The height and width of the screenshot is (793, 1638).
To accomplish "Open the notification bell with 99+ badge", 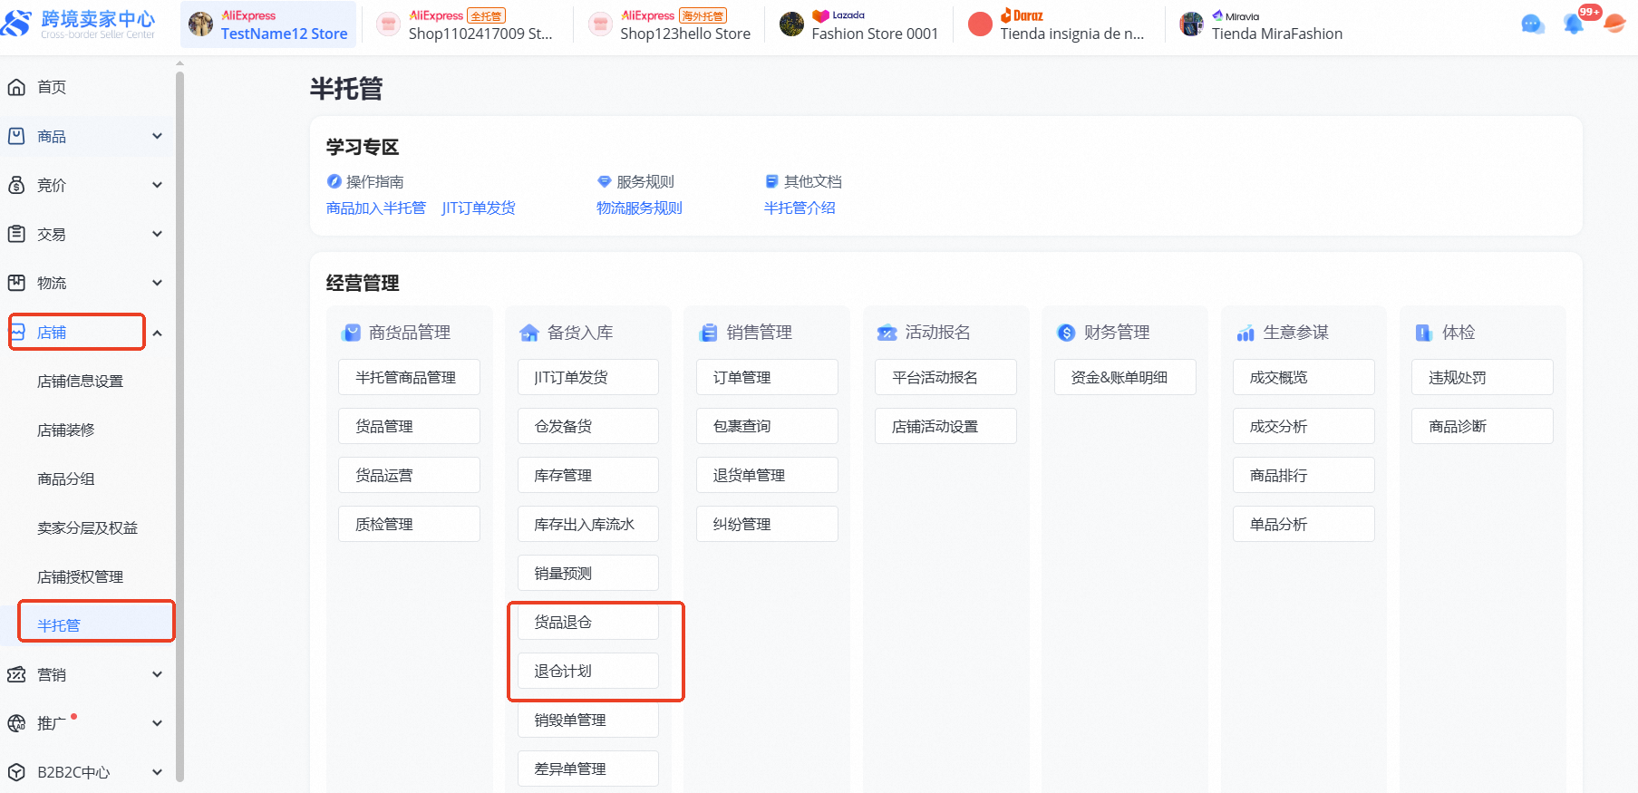I will pos(1574,24).
